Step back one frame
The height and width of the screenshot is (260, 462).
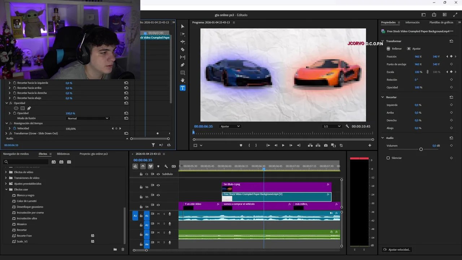276,145
